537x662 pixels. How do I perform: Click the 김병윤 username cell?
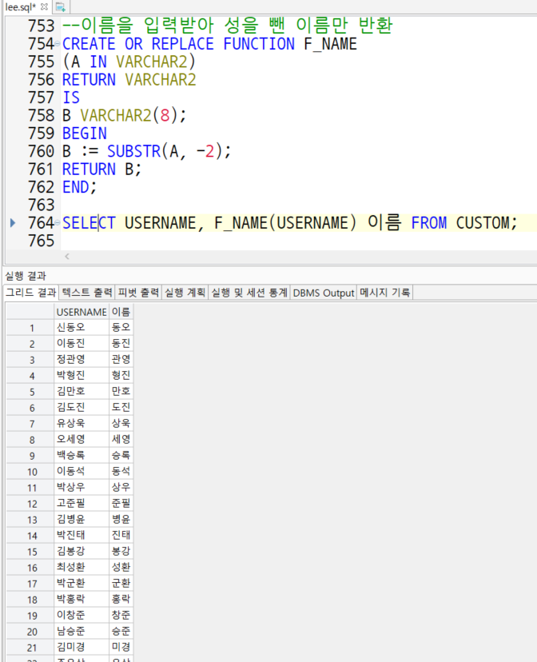point(82,520)
